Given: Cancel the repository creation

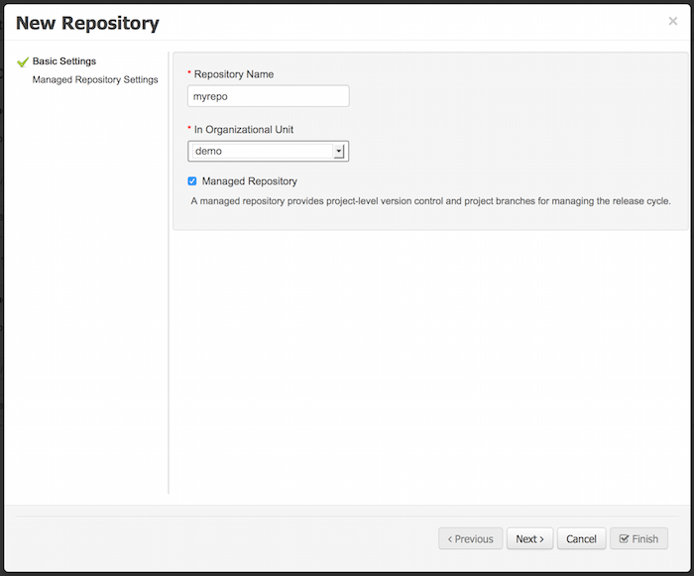Looking at the screenshot, I should click(581, 538).
